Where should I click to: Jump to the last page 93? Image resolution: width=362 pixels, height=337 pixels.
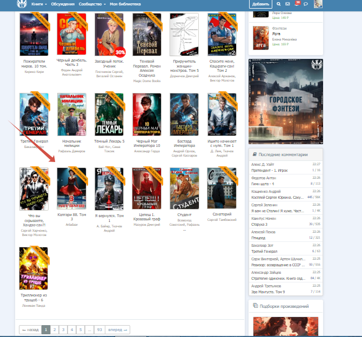99,329
